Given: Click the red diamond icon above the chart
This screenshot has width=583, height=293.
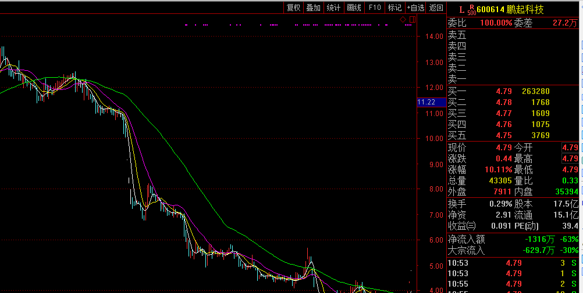Looking at the screenshot, I should pos(403,19).
